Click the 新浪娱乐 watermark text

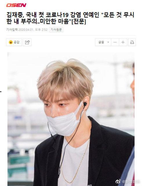tap(129, 181)
